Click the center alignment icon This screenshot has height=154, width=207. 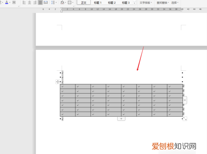tap(29, 2)
